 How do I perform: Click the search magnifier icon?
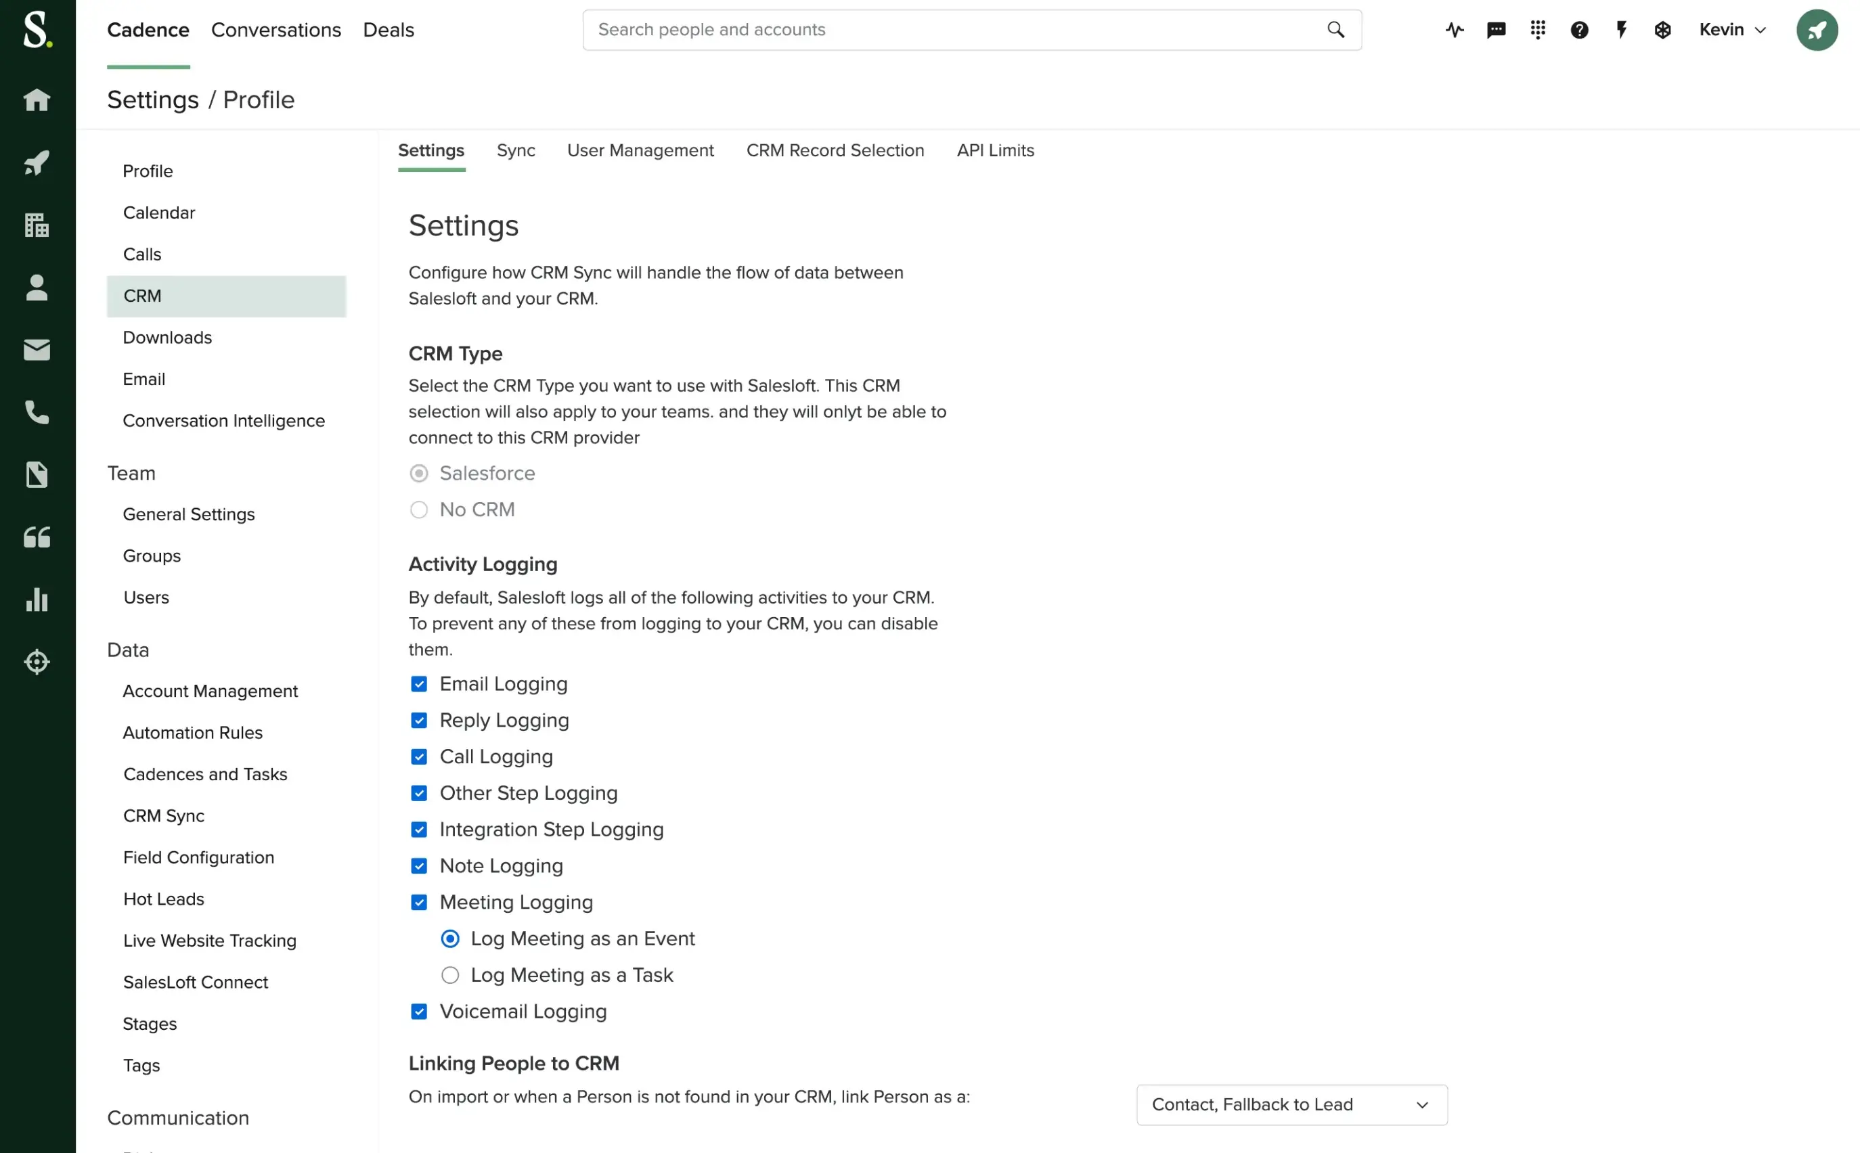click(x=1335, y=30)
